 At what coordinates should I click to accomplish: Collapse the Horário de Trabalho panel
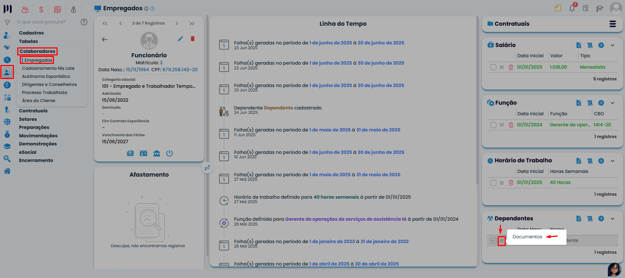(x=613, y=161)
